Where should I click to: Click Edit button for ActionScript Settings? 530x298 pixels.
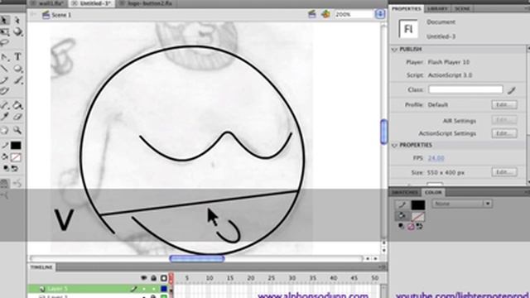click(x=504, y=133)
